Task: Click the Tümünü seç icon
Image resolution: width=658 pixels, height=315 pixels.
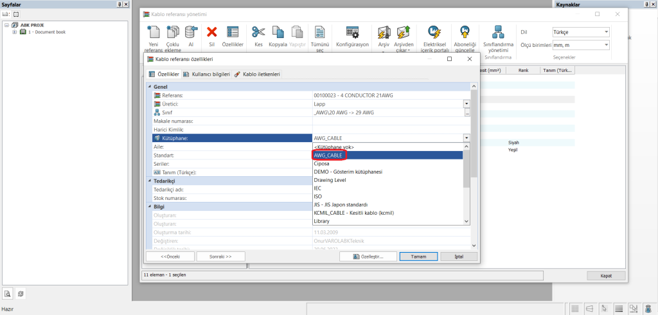Action: 320,32
